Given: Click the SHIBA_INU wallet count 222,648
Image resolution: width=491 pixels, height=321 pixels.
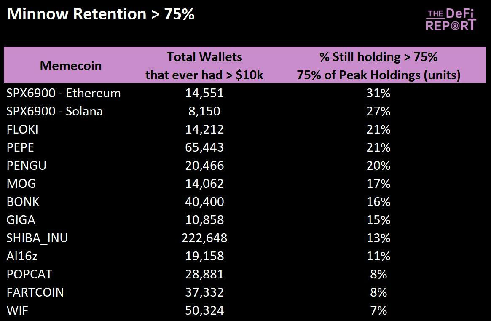Looking at the screenshot, I should (x=204, y=238).
